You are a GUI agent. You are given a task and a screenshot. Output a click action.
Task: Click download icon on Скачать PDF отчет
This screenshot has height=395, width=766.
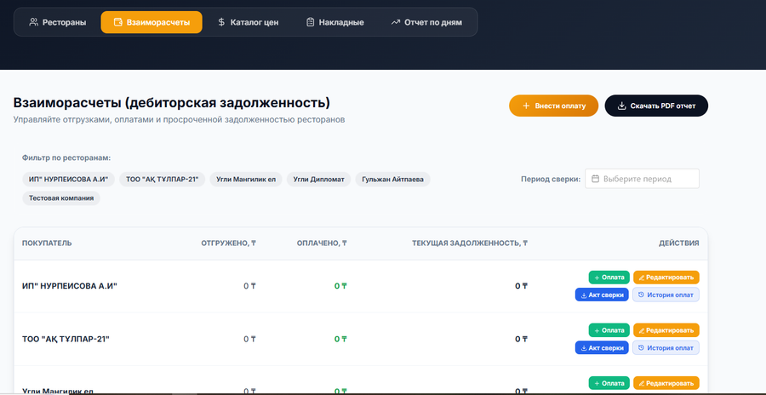click(x=622, y=106)
